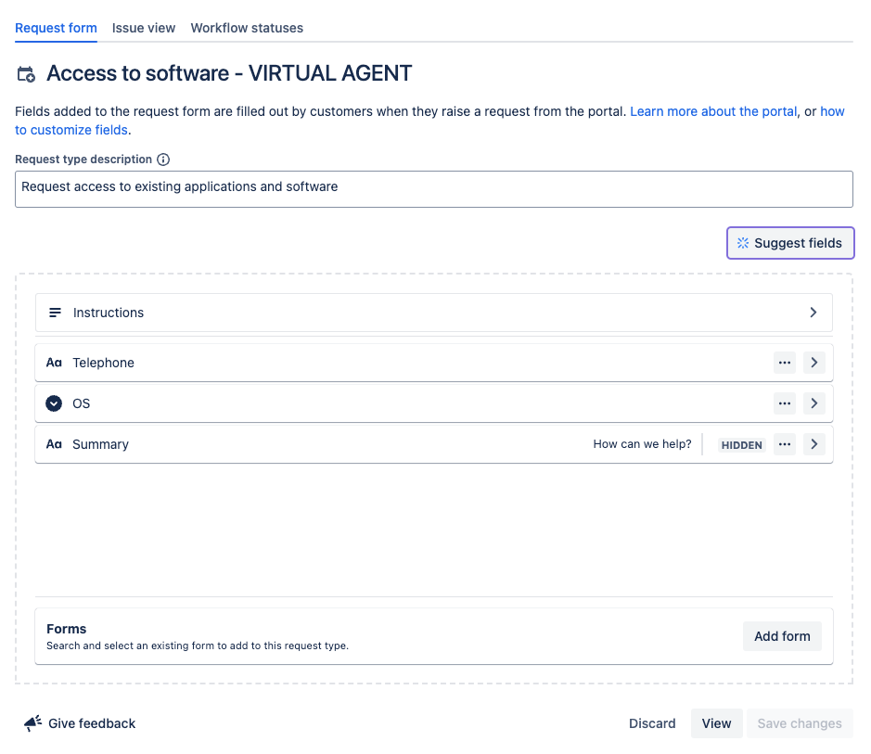The height and width of the screenshot is (754, 871).
Task: Click the Instructions label
Action: click(x=109, y=313)
